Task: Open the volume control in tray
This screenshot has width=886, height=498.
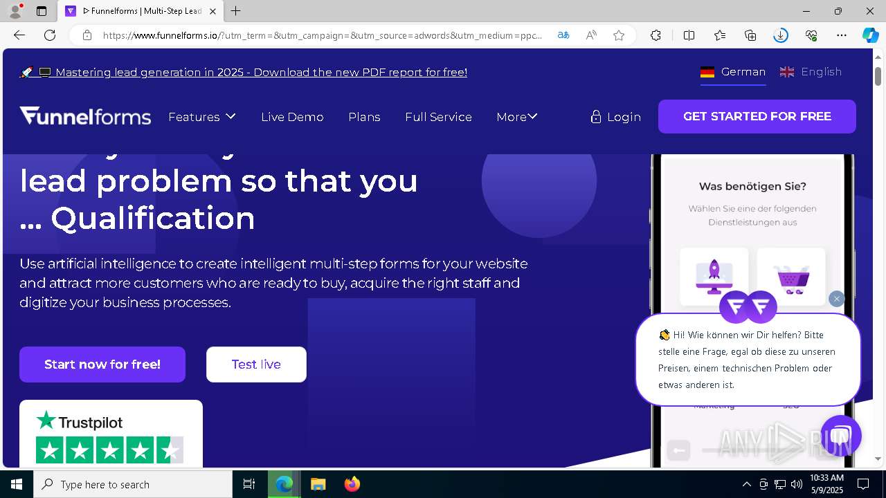Action: [x=797, y=484]
